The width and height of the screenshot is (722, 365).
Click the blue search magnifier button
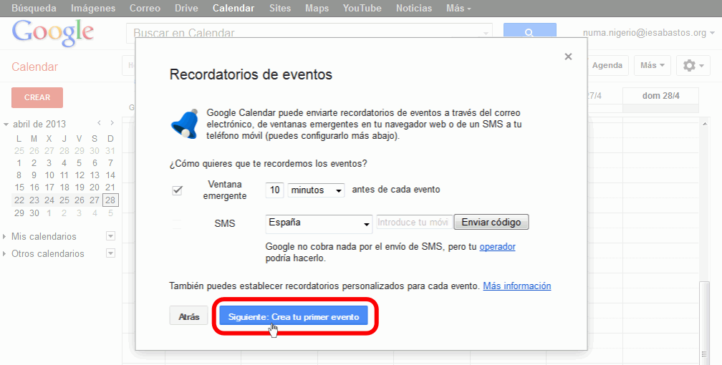529,32
